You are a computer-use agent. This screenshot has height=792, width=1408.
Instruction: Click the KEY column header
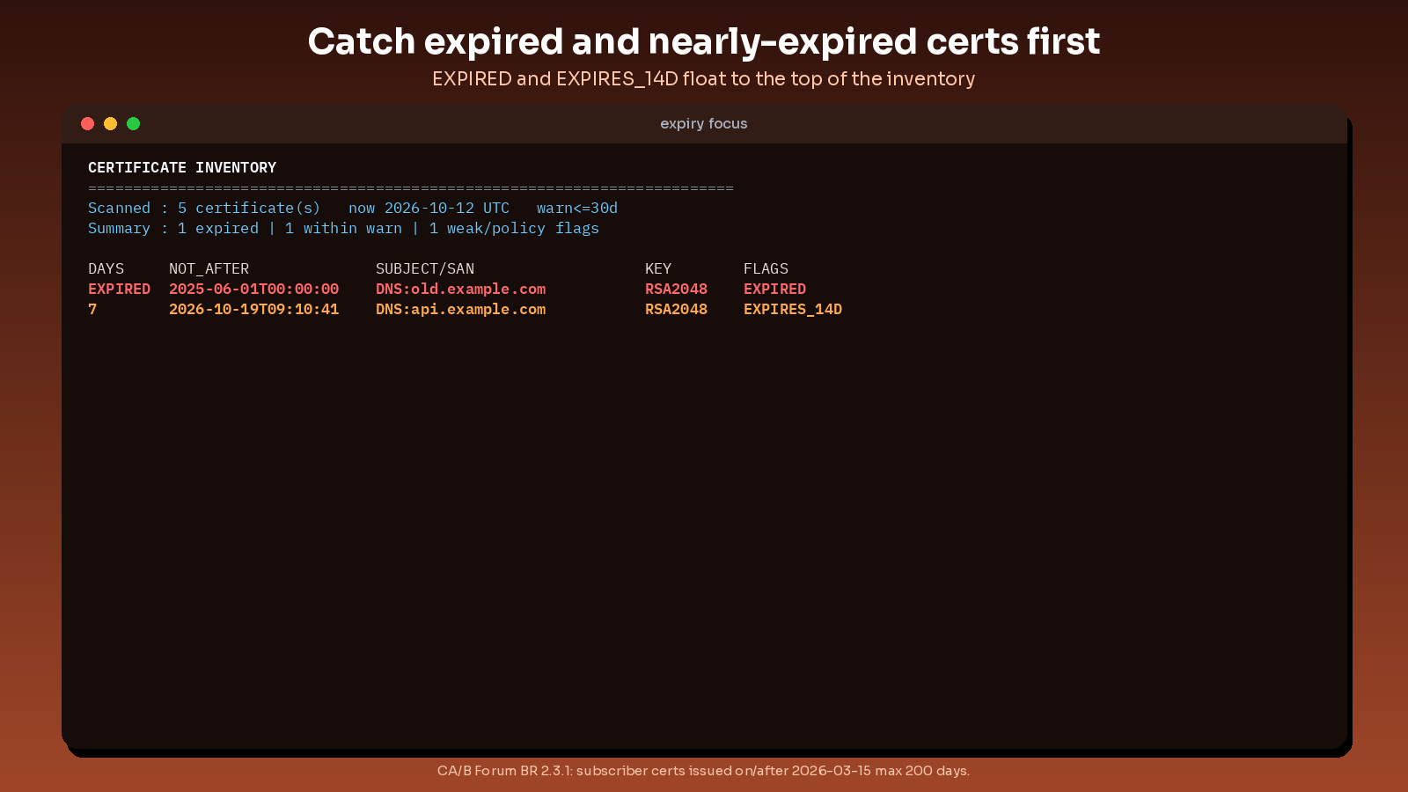658,268
